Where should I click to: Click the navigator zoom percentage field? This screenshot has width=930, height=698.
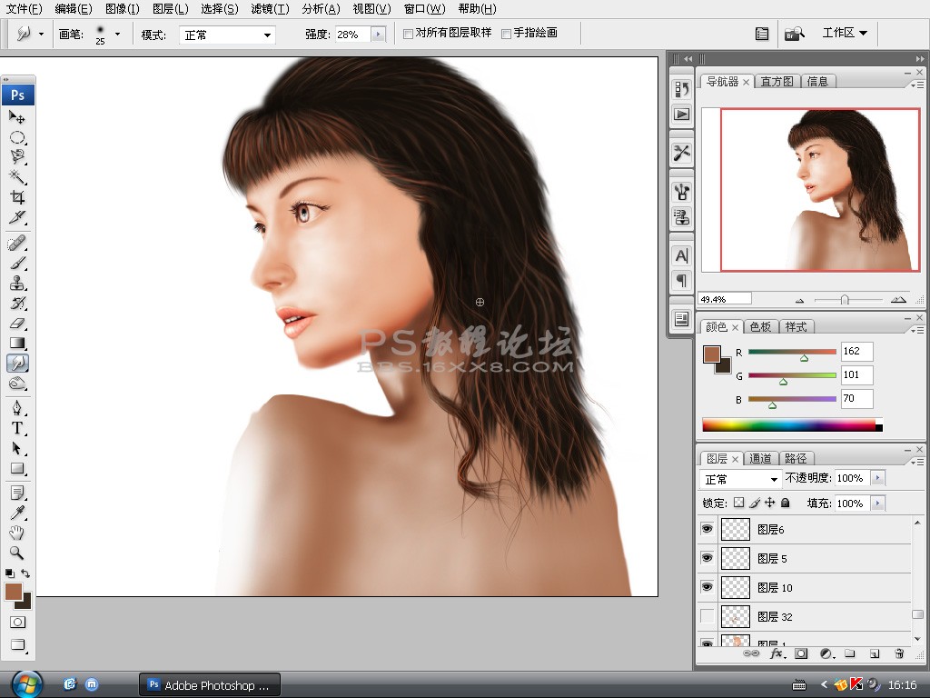pyautogui.click(x=725, y=298)
